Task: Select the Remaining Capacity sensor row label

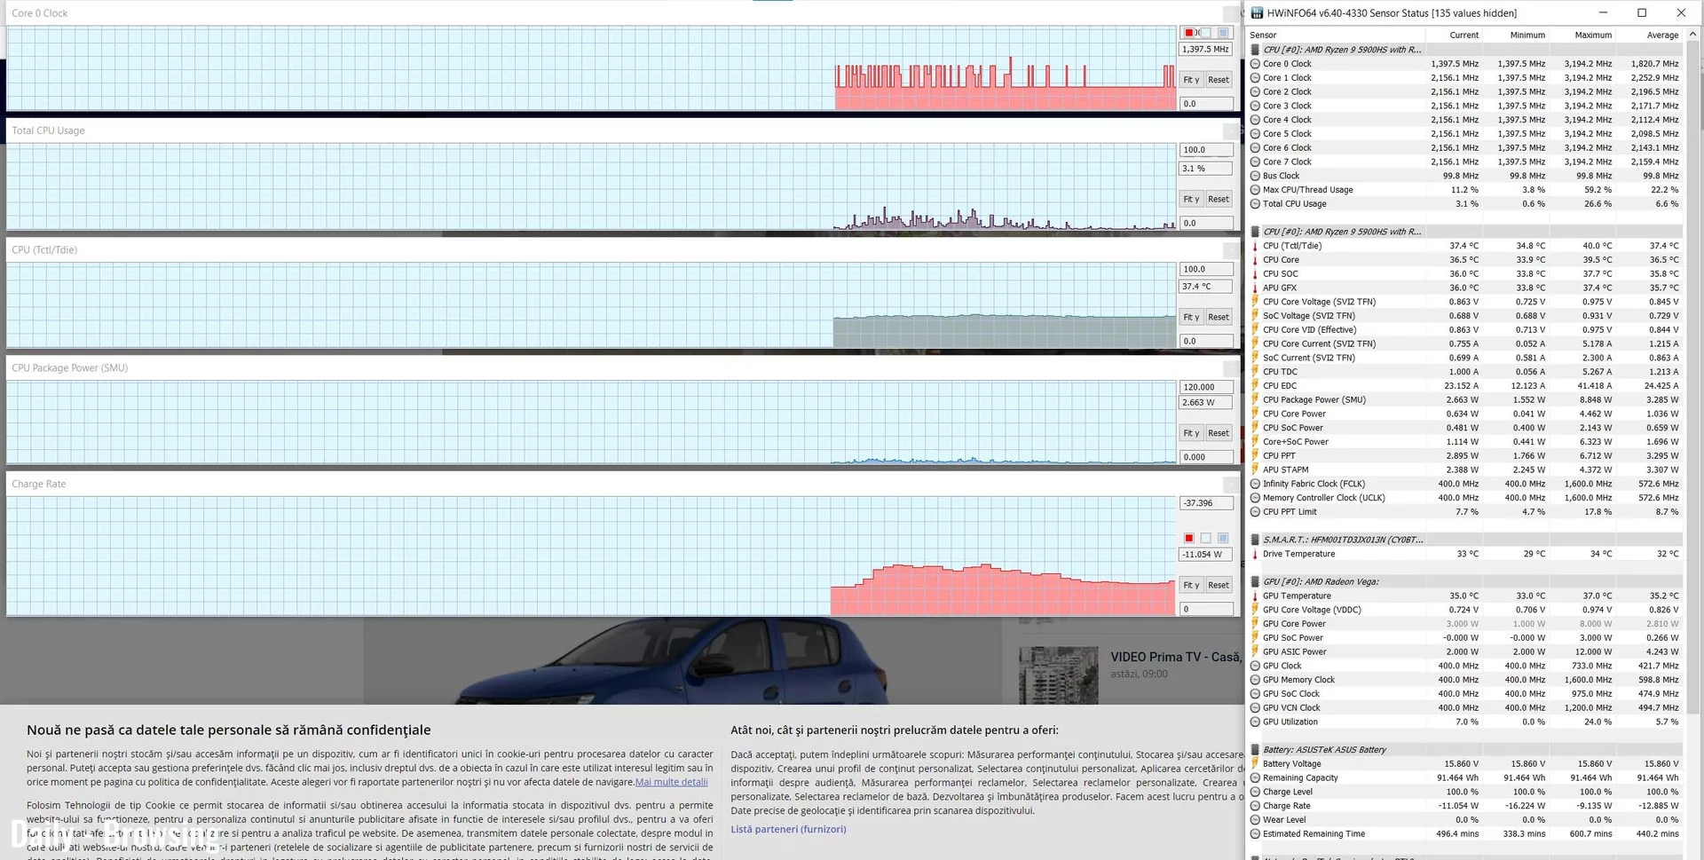Action: (1300, 778)
